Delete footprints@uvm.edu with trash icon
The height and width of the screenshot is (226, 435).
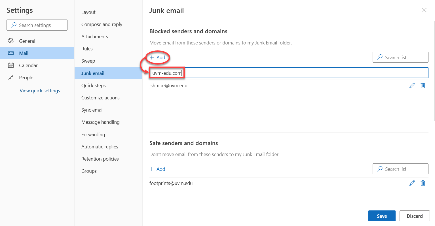pos(423,183)
